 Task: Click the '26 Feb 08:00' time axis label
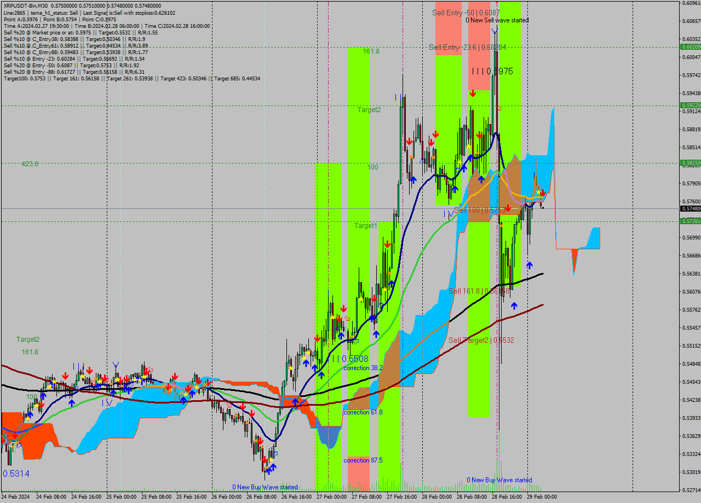261,497
